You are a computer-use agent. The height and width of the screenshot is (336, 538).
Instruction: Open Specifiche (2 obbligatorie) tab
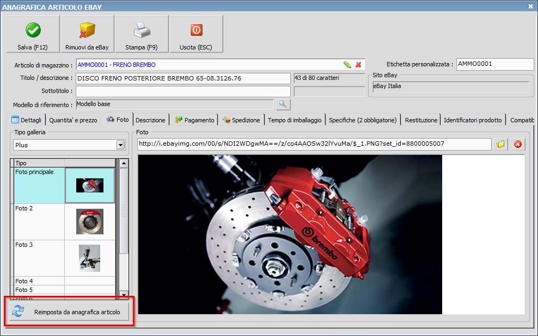coord(363,120)
